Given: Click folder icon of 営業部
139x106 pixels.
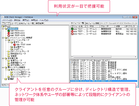Looking at the screenshot, I should click(x=9, y=56).
